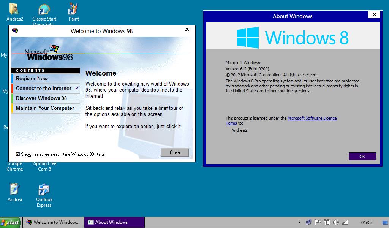Viewport: 389px width, 228px height.
Task: Click the About Windows title bar
Action: click(x=293, y=16)
